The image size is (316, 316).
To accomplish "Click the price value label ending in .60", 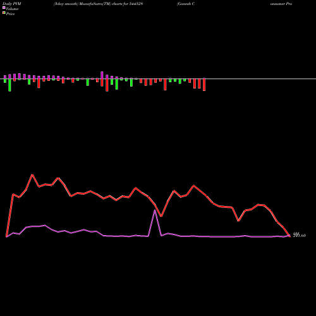I will pos(300,236).
